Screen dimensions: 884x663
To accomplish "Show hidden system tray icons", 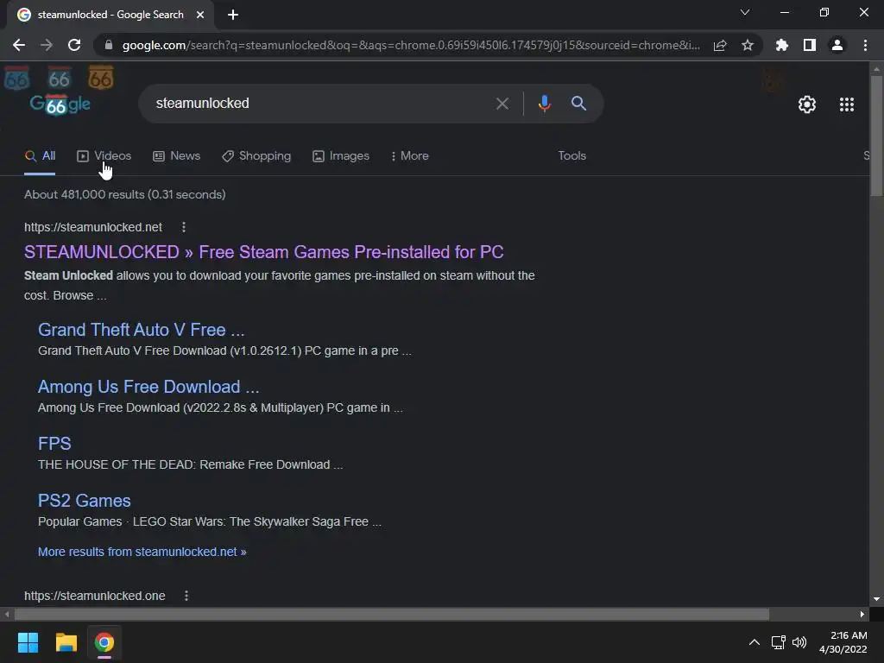I will coord(754,642).
